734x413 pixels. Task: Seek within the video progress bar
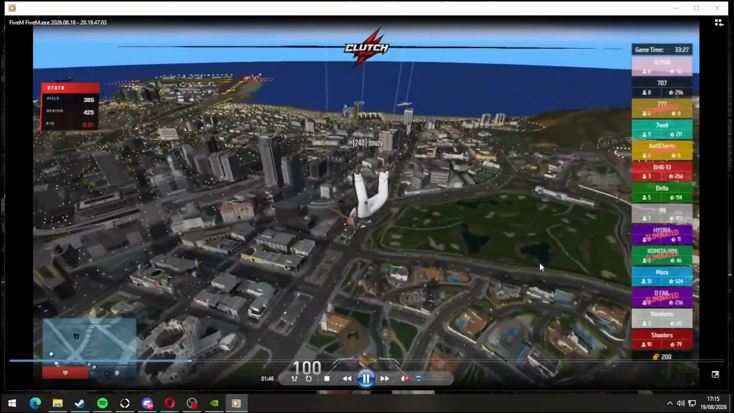click(367, 361)
